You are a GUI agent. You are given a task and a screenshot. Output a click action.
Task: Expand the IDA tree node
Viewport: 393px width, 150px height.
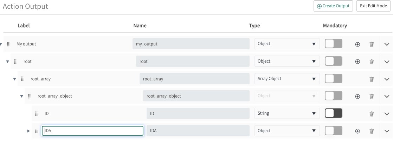click(x=28, y=131)
